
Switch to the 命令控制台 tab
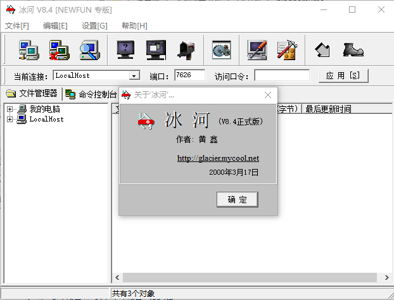(x=91, y=94)
